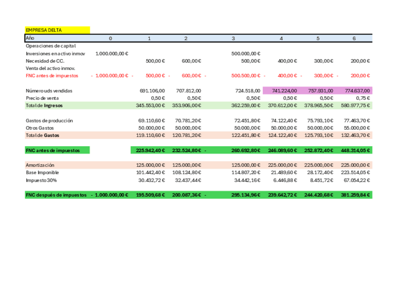Image resolution: width=412 pixels, height=291 pixels.
Task: Select the purple cell 741.224,00
Action: [281, 91]
